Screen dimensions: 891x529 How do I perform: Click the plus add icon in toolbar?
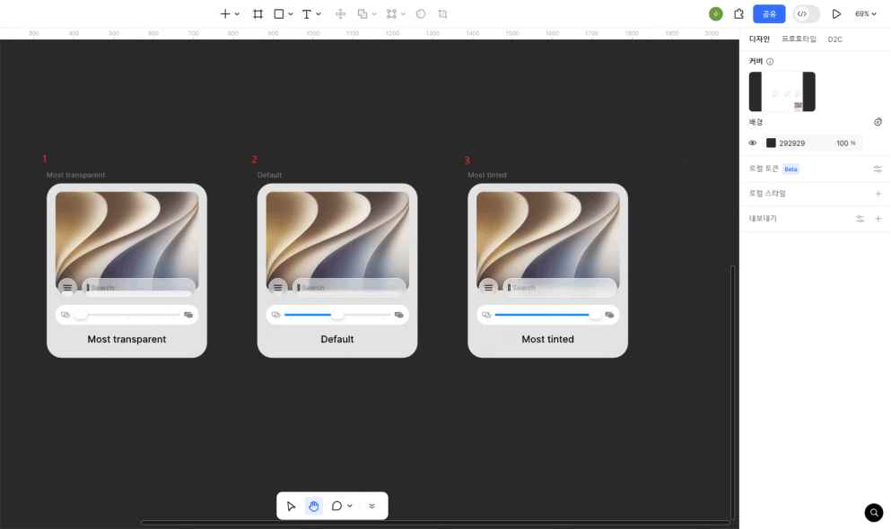[225, 13]
